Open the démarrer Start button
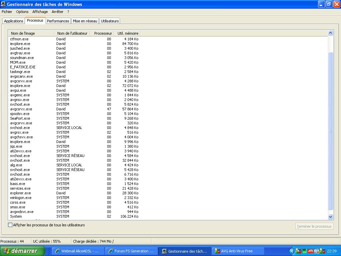 [x=22, y=251]
